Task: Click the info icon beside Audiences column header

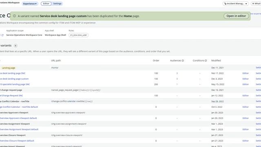Action: point(183,60)
